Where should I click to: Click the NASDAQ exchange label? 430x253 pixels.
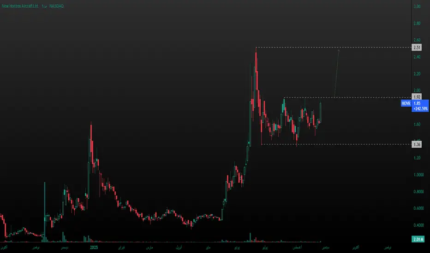point(56,6)
